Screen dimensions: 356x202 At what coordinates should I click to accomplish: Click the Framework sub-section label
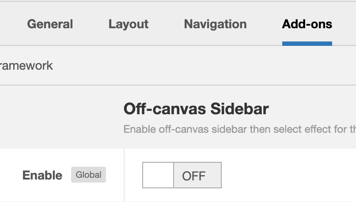tap(27, 66)
